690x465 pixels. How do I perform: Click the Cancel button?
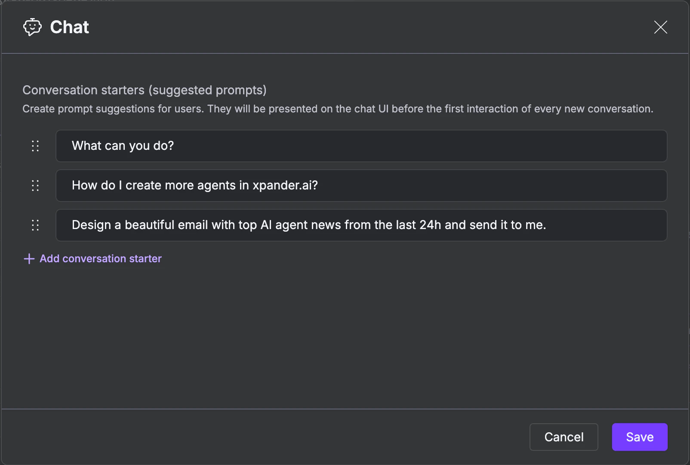[x=564, y=437]
